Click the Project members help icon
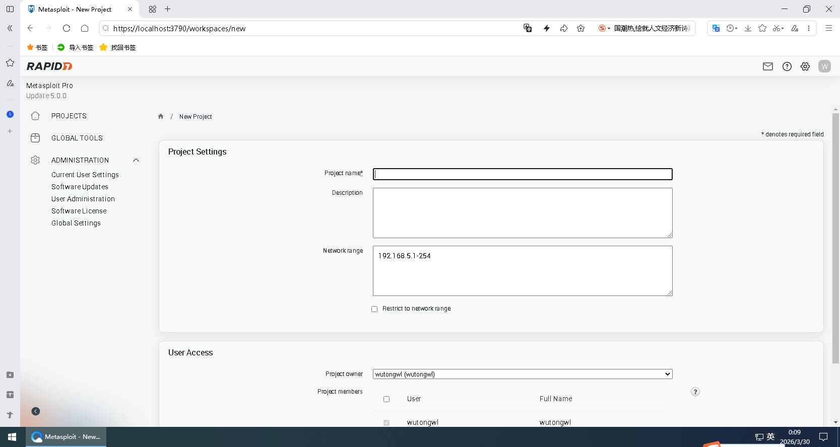The height and width of the screenshot is (447, 840). coord(695,392)
